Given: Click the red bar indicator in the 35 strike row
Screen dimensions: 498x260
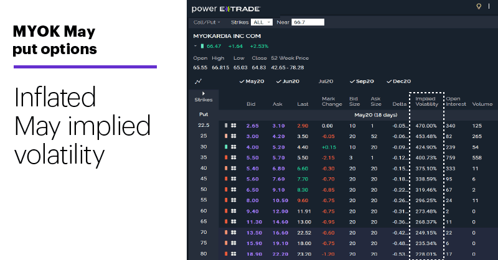Looking at the screenshot, I should tap(226, 157).
